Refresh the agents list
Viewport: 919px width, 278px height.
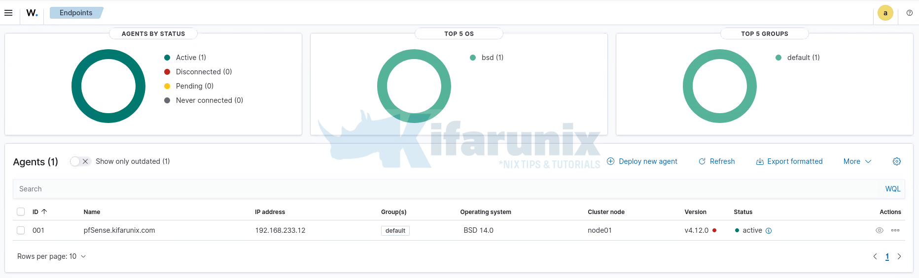(717, 161)
